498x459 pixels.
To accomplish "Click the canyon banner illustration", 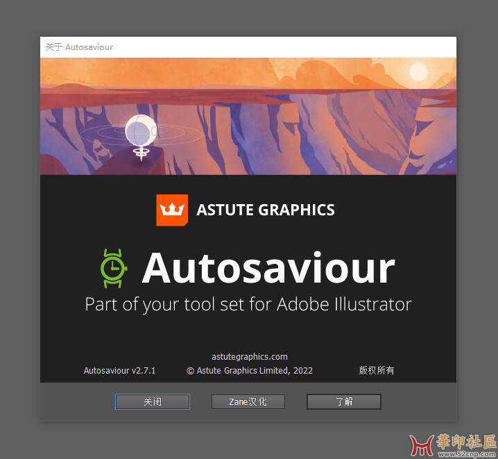I will tap(248, 116).
